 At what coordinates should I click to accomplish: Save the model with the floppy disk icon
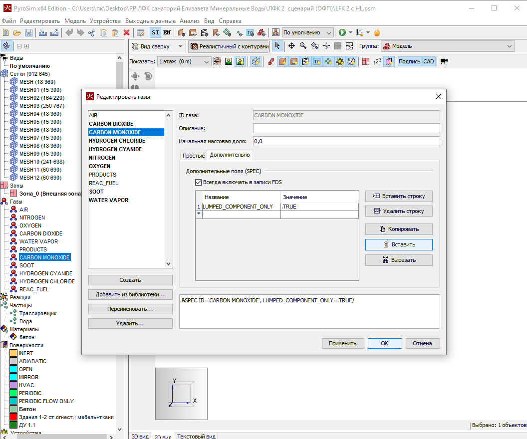pyautogui.click(x=28, y=32)
